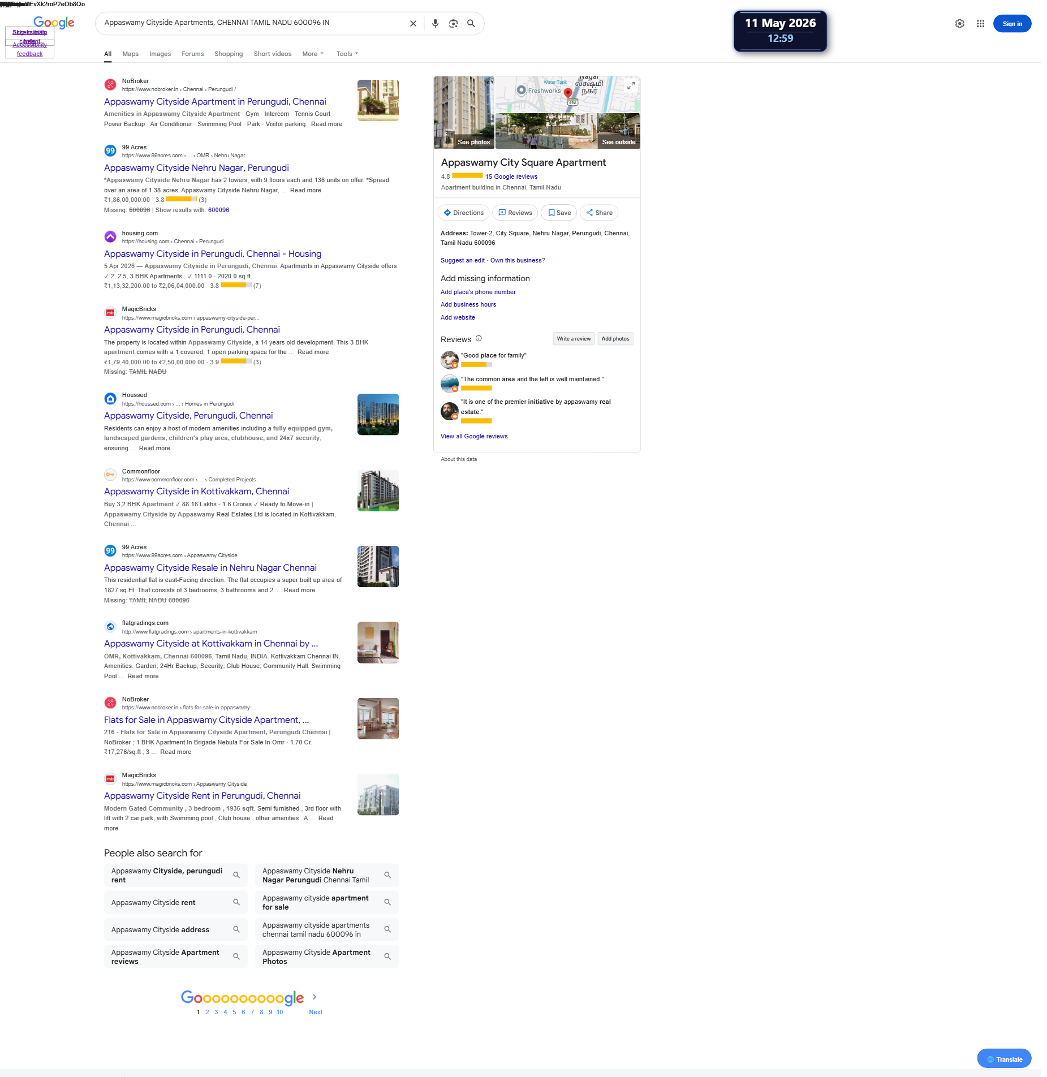Start voice search with the microphone icon

435,24
